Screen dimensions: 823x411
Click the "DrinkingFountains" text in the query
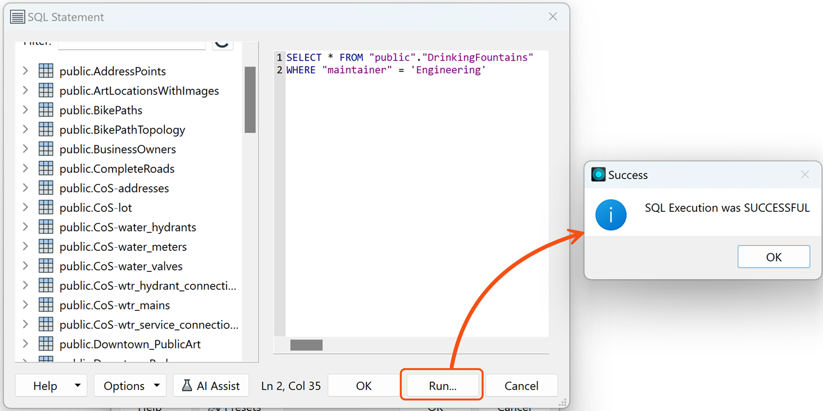pos(478,58)
